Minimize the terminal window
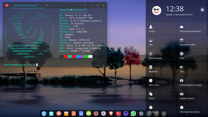The image size is (208, 117). [92, 5]
